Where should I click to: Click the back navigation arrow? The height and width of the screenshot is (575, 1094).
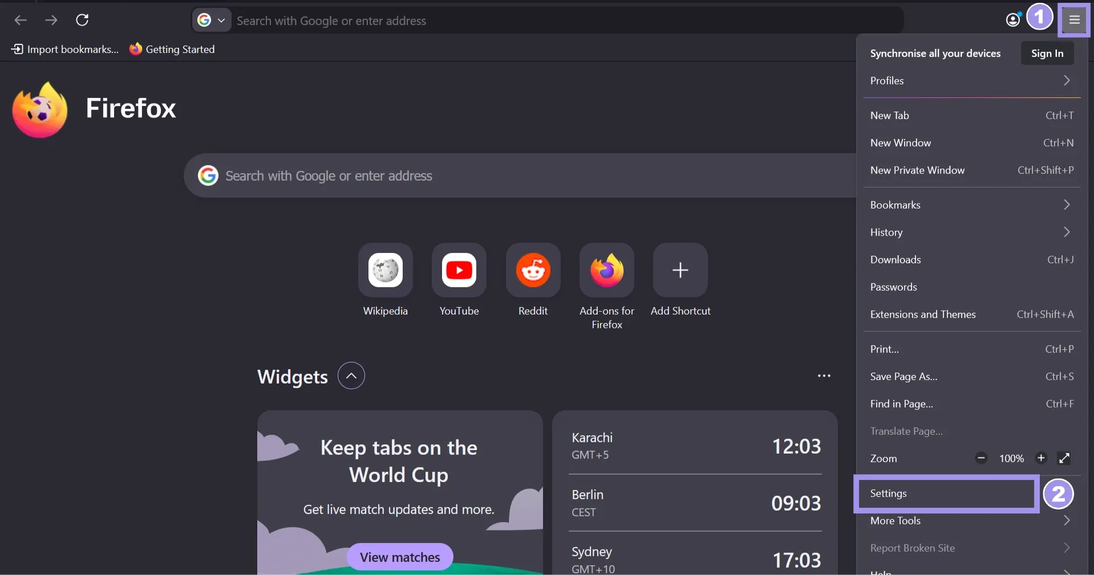(x=21, y=21)
